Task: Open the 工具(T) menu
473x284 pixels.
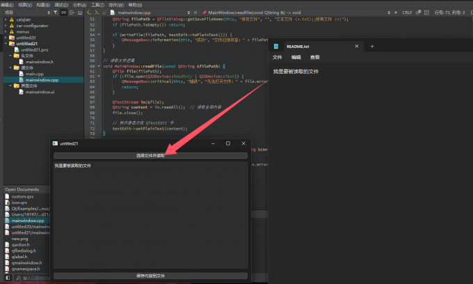Action: 97,4
